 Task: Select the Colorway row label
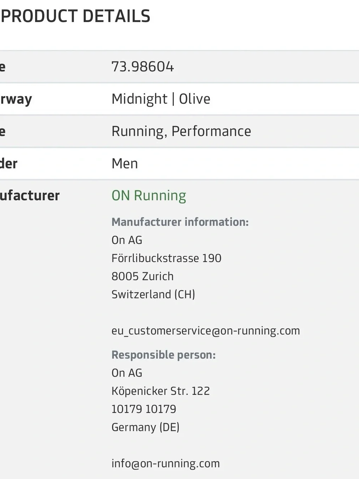pos(16,99)
